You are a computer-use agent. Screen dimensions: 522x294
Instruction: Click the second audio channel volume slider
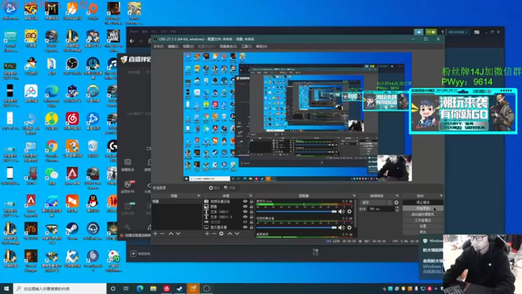[297, 227]
